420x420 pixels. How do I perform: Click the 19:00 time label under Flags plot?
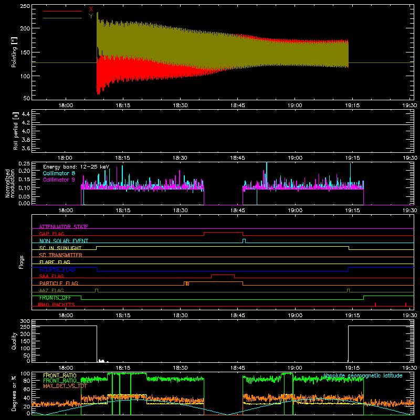[295, 316]
